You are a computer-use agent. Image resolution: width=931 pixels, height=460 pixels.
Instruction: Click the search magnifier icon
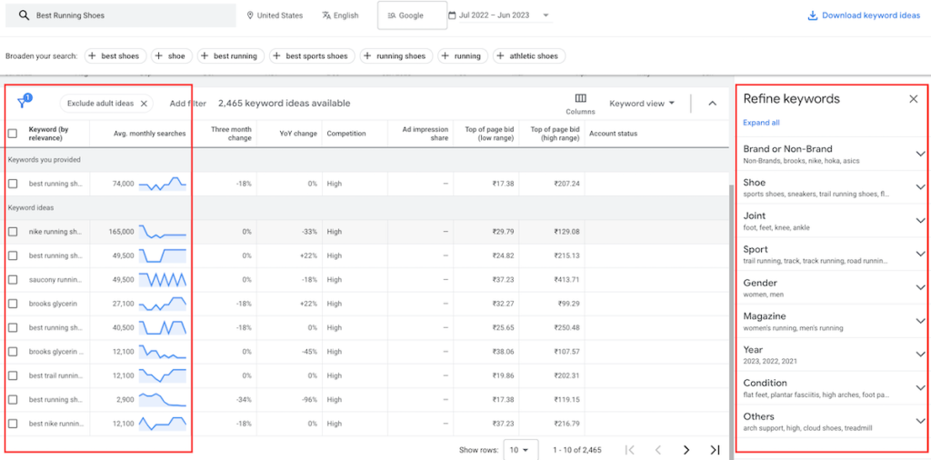pyautogui.click(x=24, y=15)
